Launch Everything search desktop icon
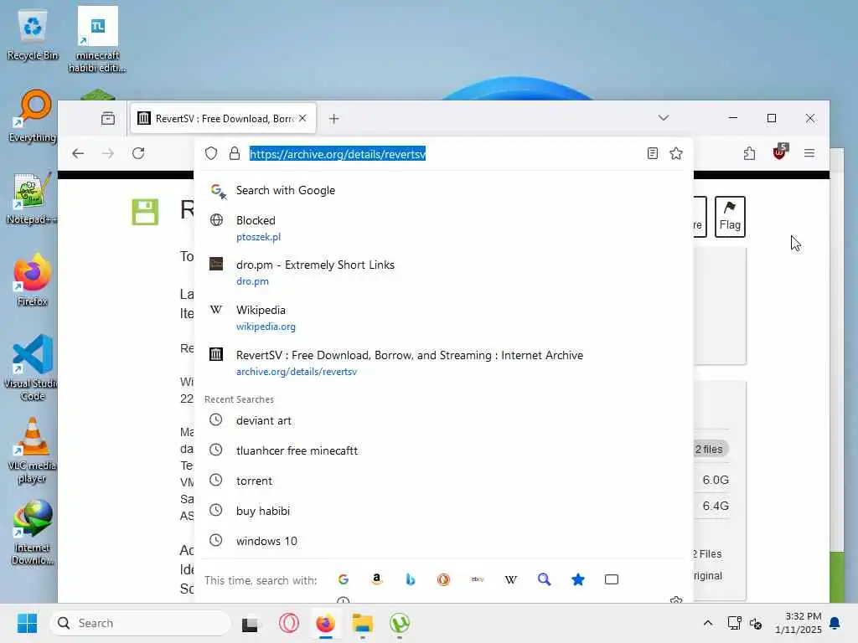 [33, 116]
